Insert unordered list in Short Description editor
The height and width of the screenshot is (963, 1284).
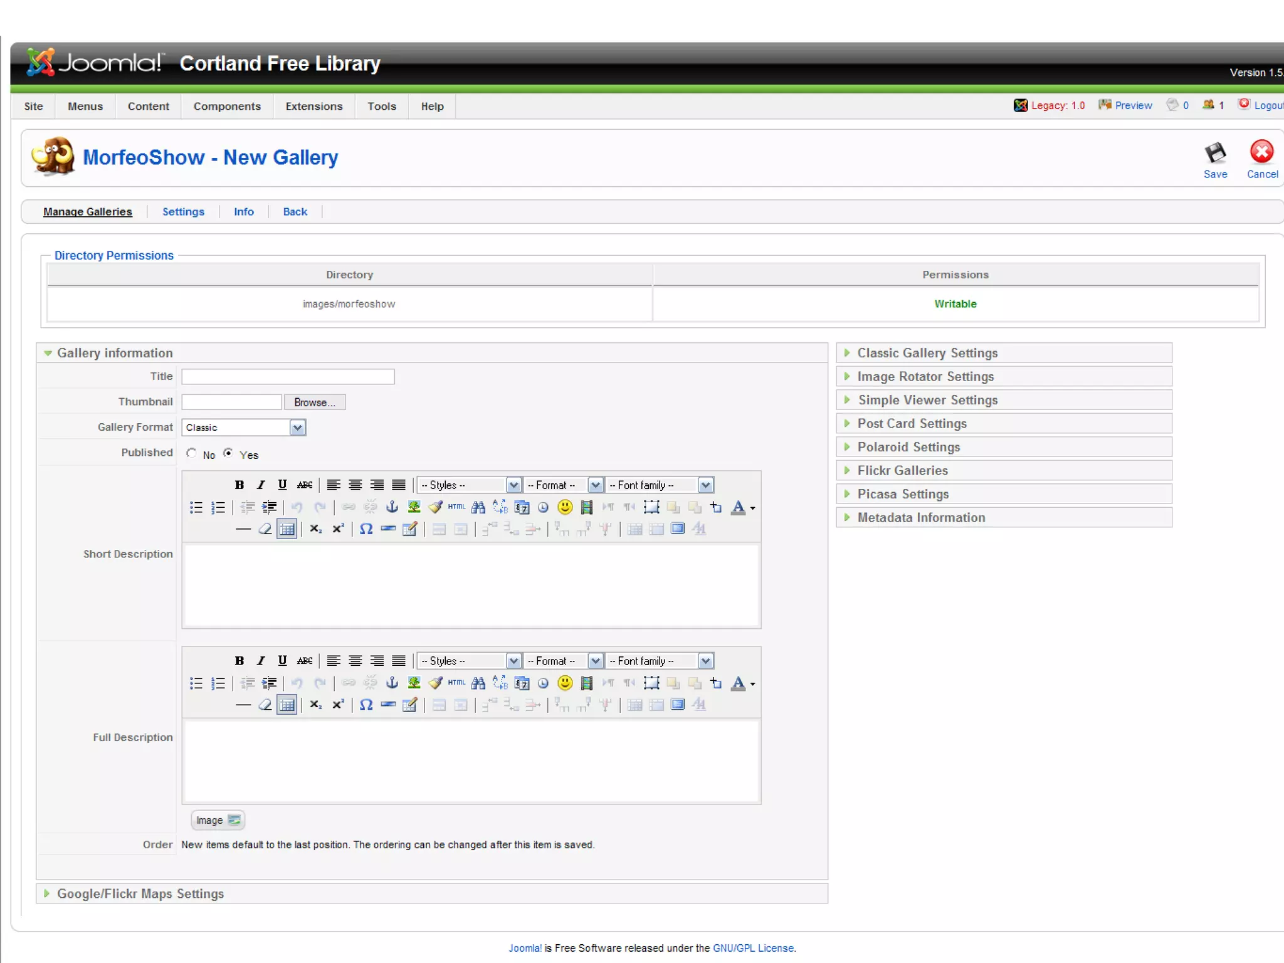[196, 507]
